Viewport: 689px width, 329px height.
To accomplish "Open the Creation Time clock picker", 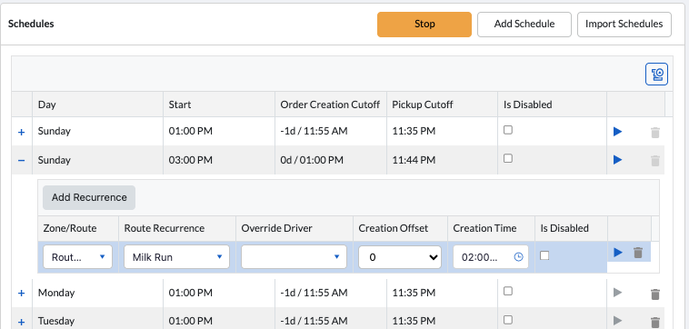I will 518,257.
